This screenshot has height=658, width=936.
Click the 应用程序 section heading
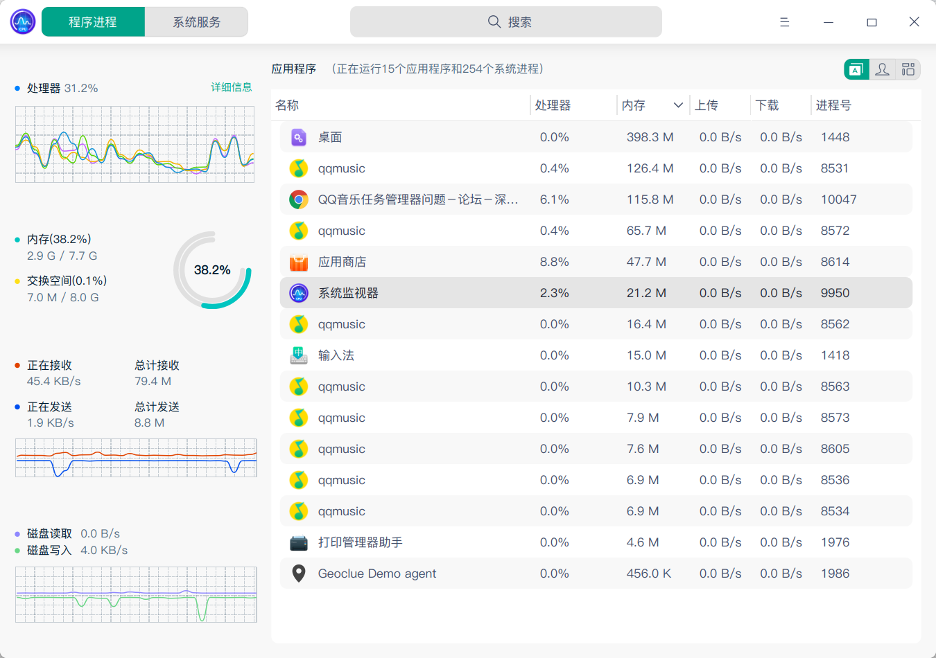(294, 69)
